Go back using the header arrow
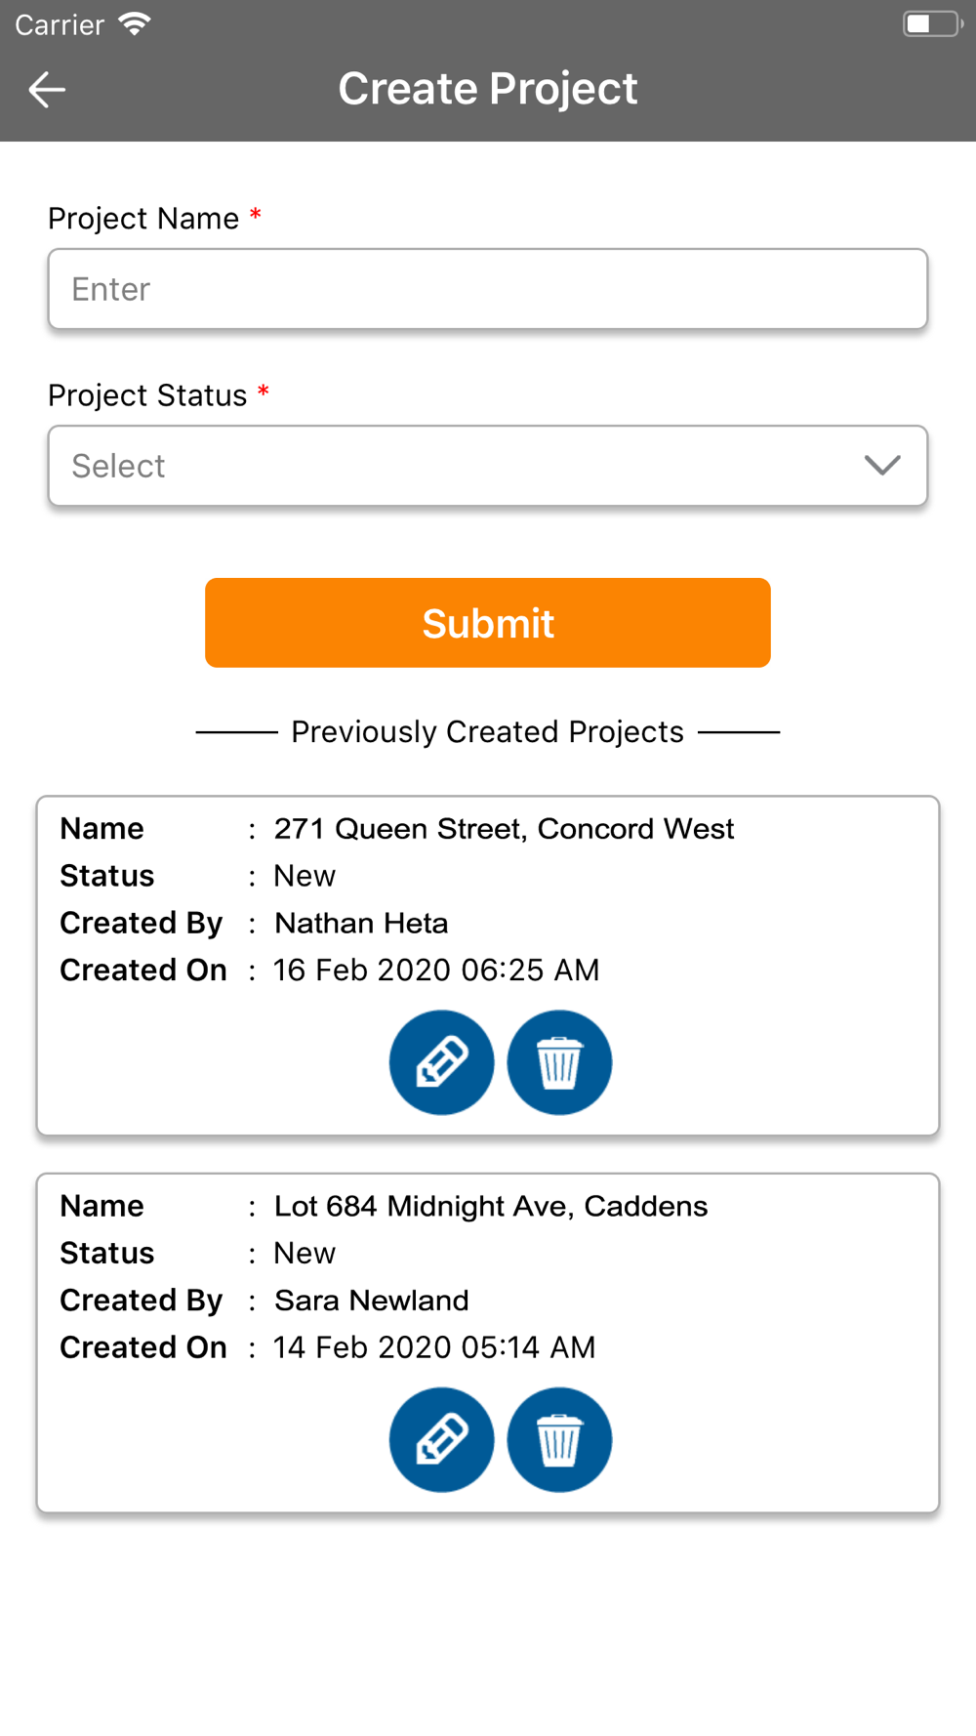The width and height of the screenshot is (976, 1736). coord(47,90)
